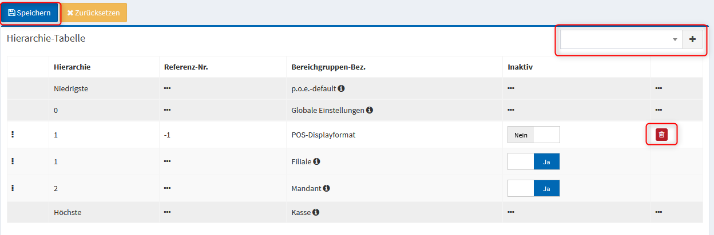This screenshot has height=235, width=714.
Task: Click the Zurücksetzen button
Action: click(x=94, y=13)
